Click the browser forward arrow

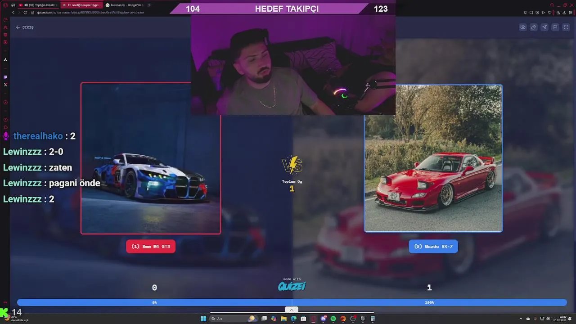(19, 13)
